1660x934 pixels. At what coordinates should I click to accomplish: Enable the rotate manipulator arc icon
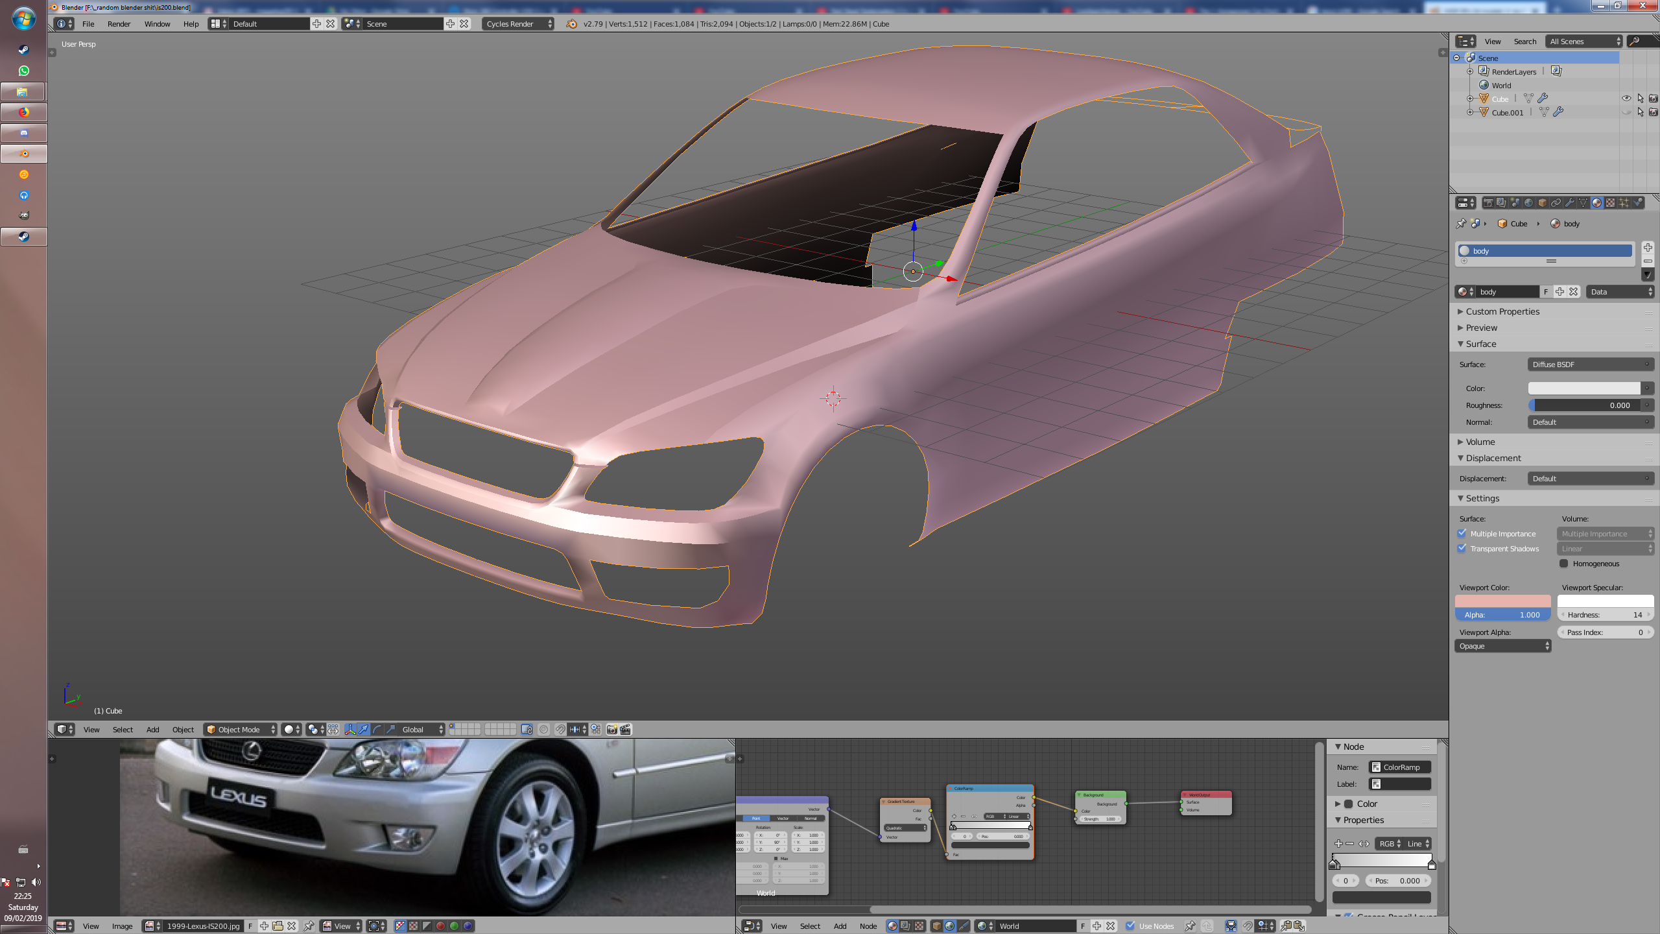point(377,730)
